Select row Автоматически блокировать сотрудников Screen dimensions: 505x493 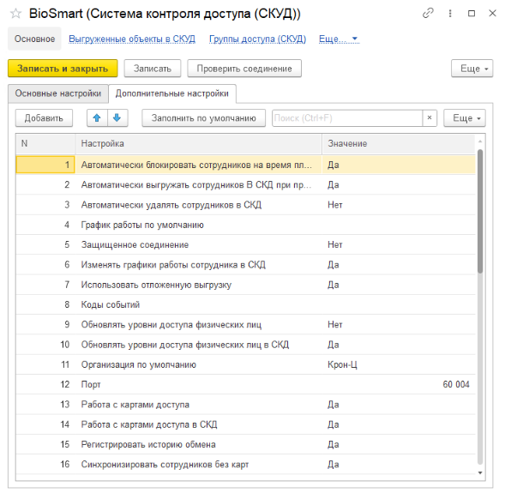click(245, 165)
